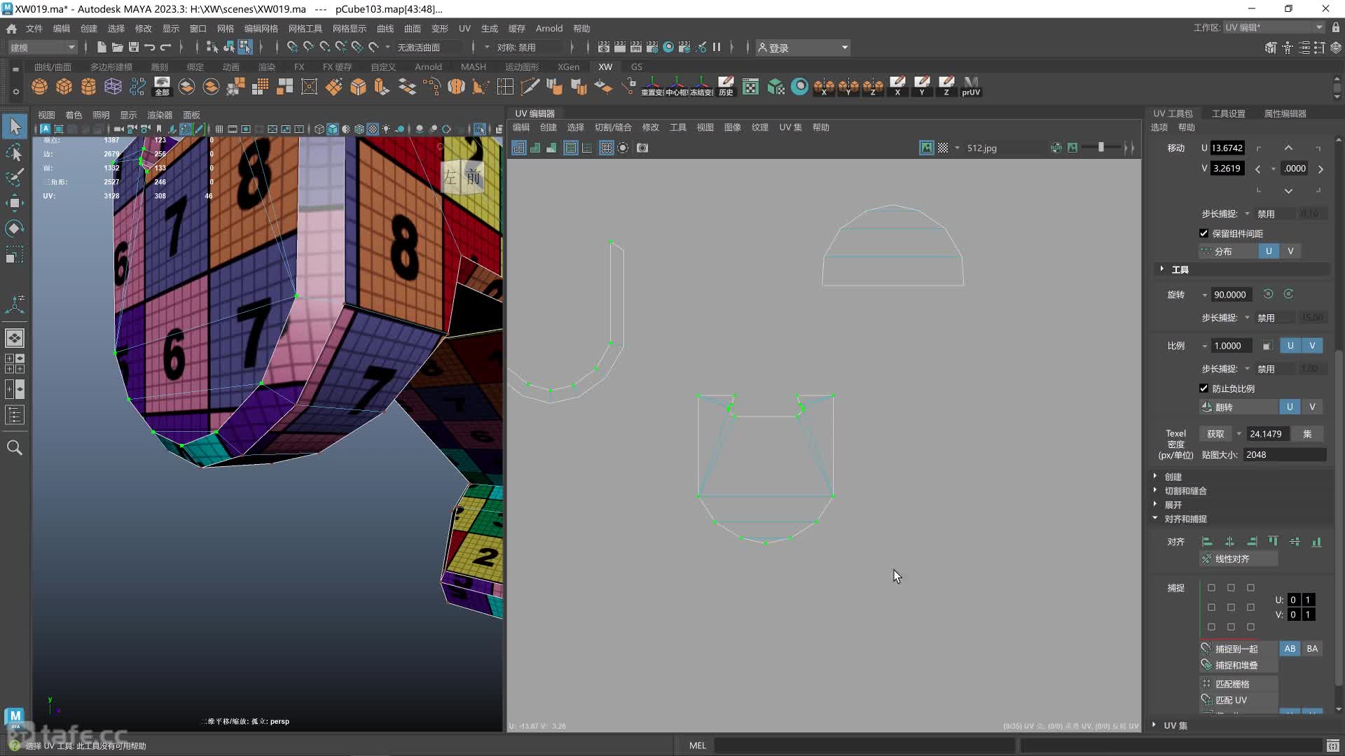Select the AB snap direction toggle
The image size is (1345, 756).
pyautogui.click(x=1290, y=649)
